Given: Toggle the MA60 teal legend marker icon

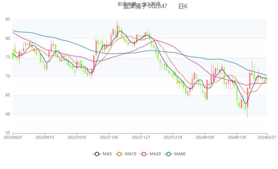Looking at the screenshot, I should tap(168, 154).
